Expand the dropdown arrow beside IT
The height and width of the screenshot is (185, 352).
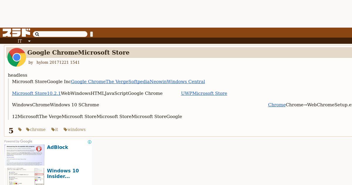pyautogui.click(x=29, y=41)
